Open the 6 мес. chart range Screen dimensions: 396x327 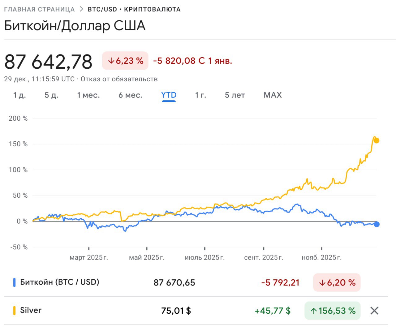(130, 95)
